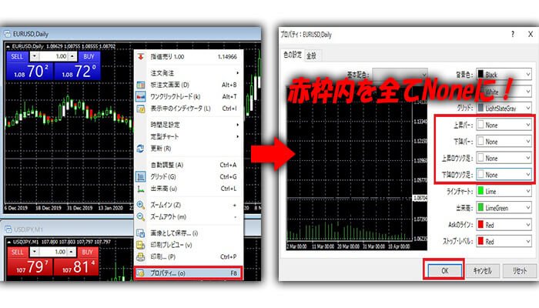Switch to the 色の設定 tab

click(293, 55)
